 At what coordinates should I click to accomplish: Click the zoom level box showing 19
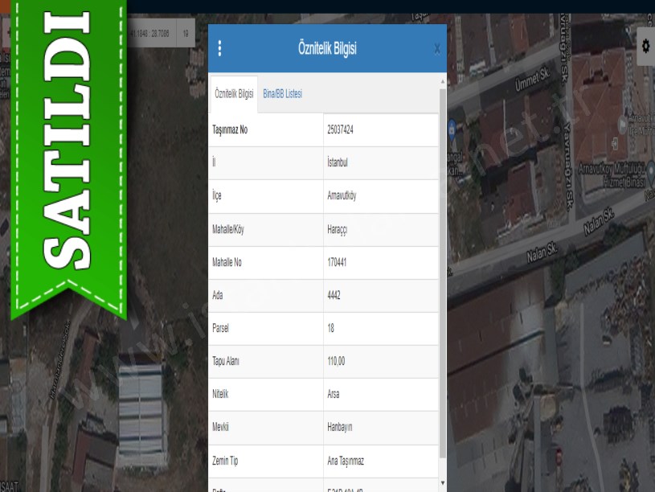point(186,35)
